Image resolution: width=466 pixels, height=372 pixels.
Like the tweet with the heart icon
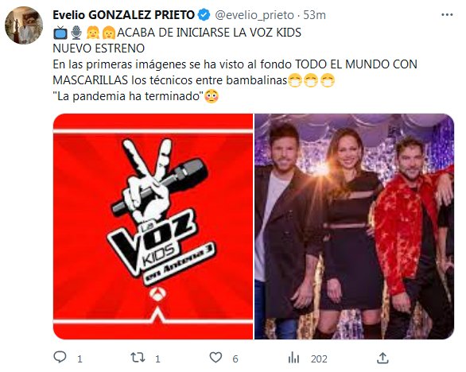216,358
